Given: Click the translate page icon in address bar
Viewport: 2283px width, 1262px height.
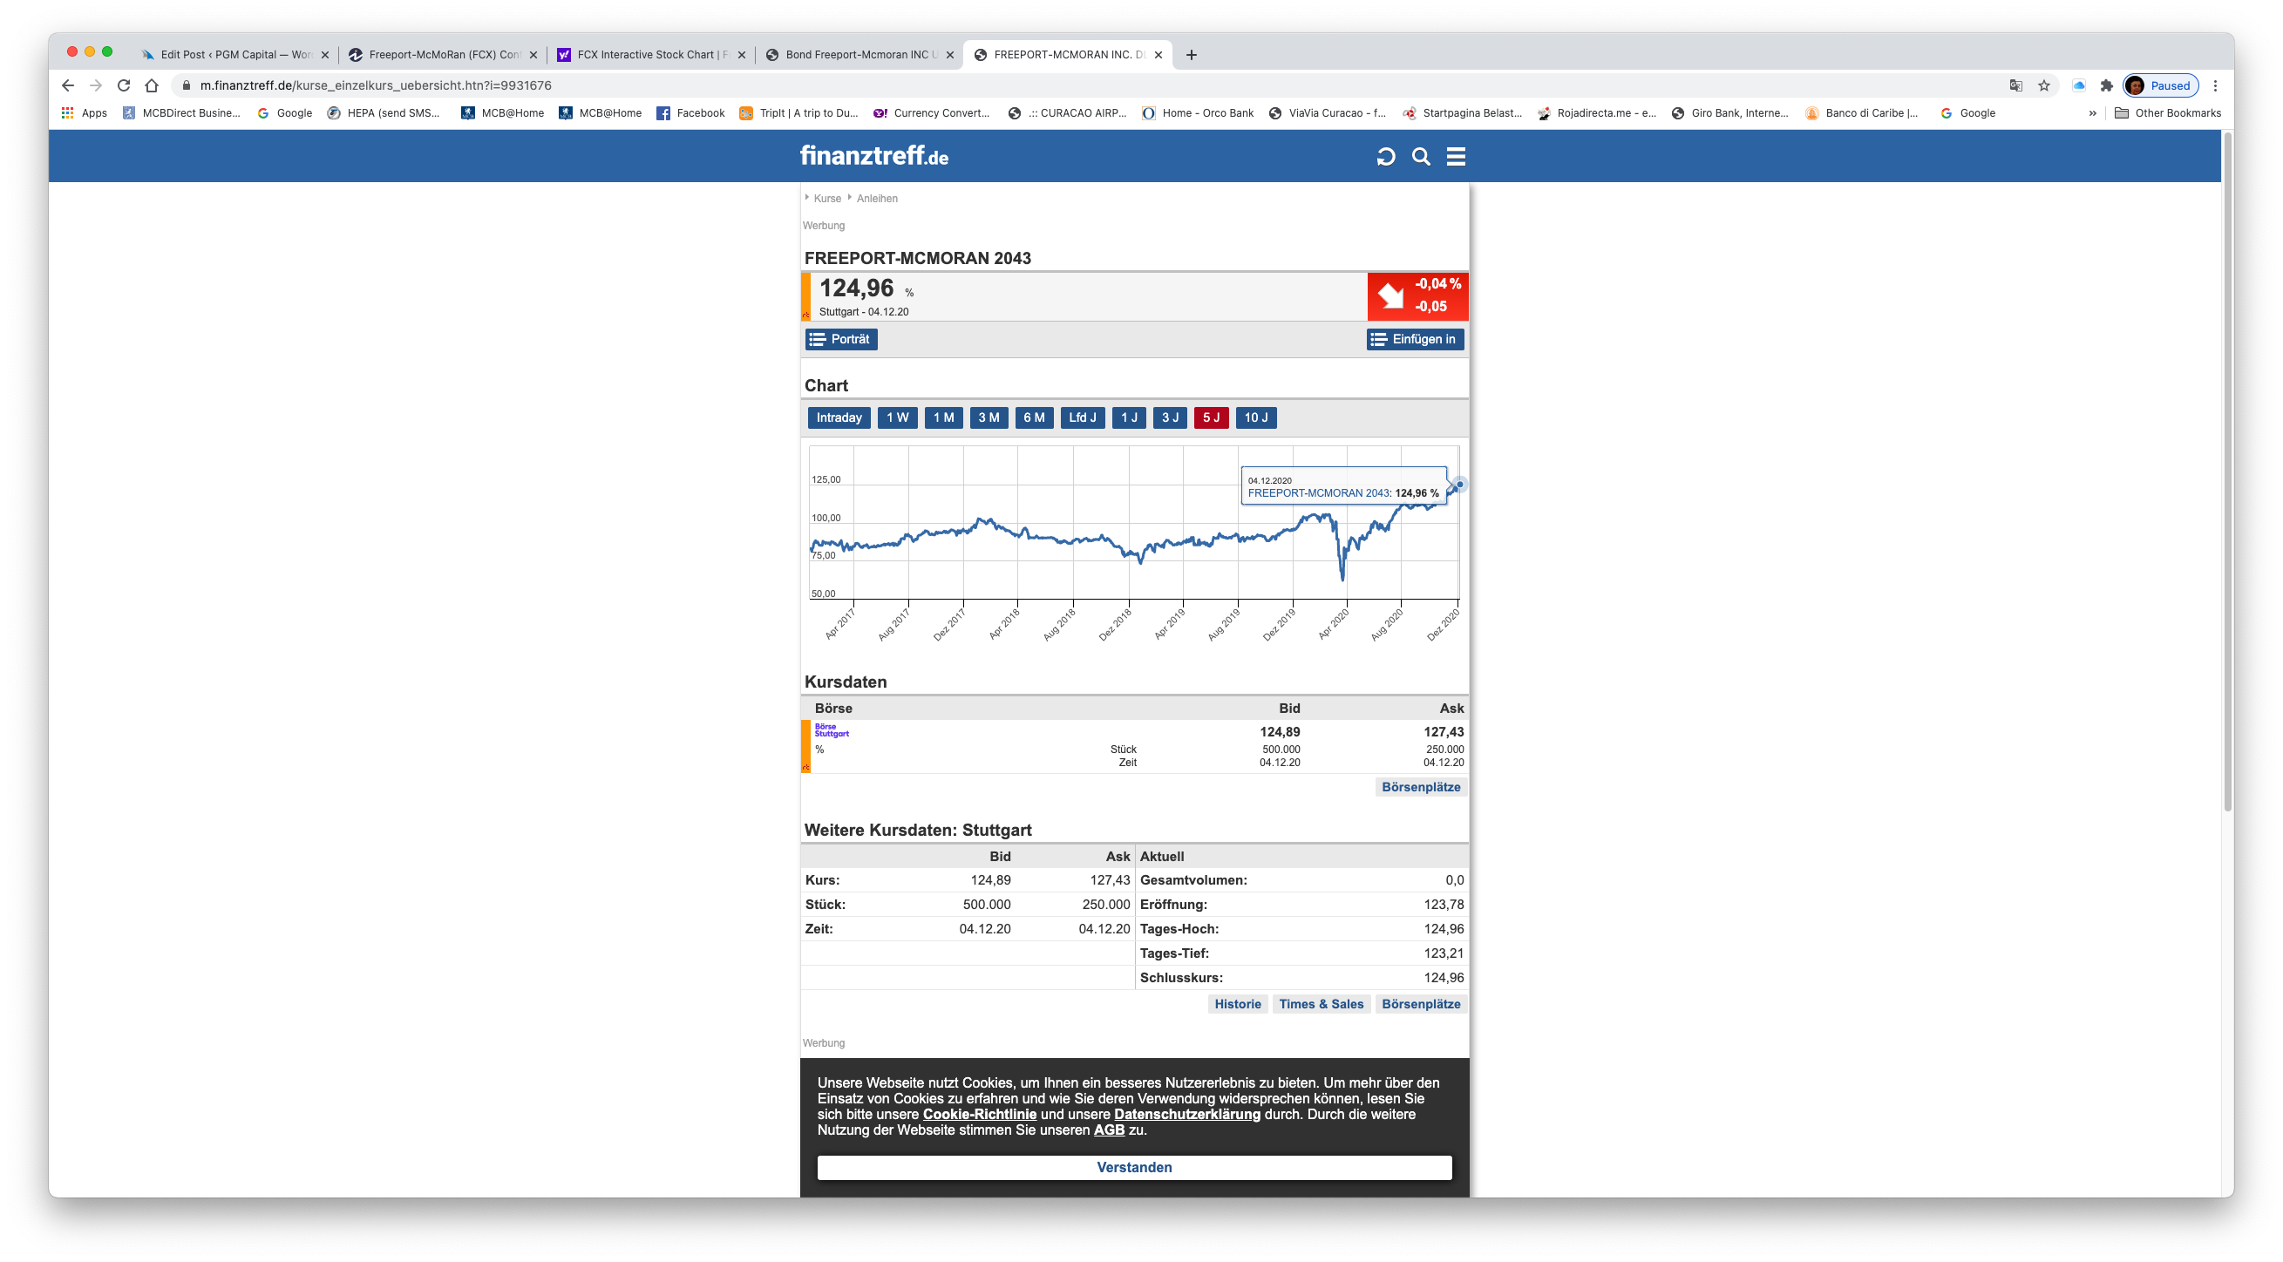Looking at the screenshot, I should 2015,86.
